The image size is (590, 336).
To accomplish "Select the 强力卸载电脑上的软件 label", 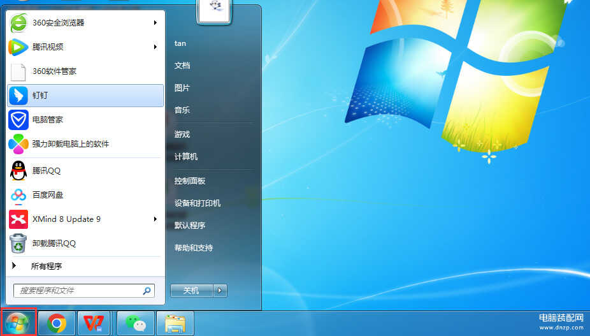I will point(70,144).
